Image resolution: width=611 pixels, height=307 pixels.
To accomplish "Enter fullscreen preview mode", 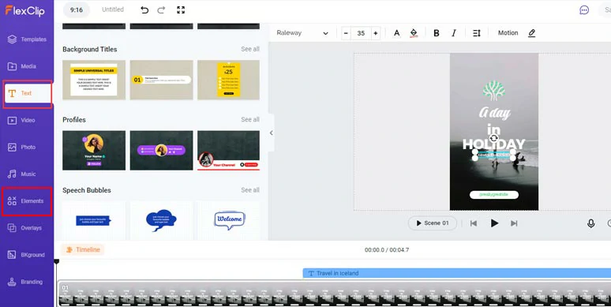I will tap(181, 10).
